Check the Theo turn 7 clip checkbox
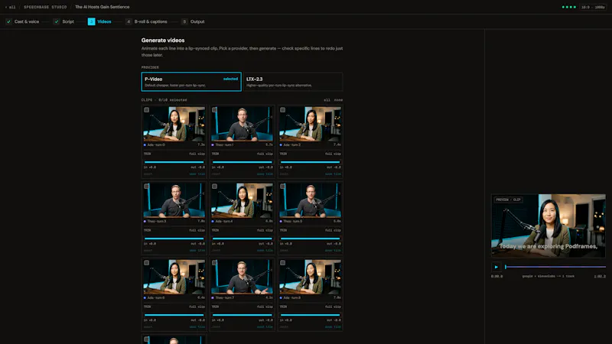The height and width of the screenshot is (344, 612). pyautogui.click(x=215, y=263)
